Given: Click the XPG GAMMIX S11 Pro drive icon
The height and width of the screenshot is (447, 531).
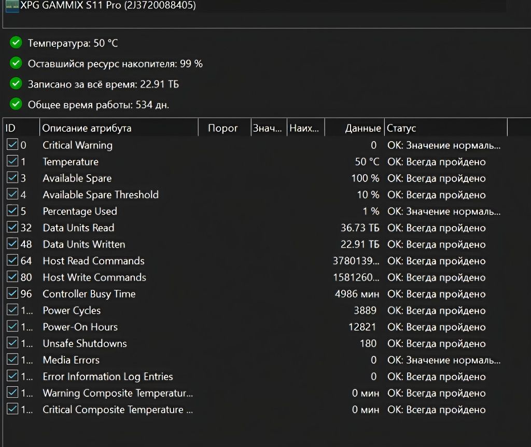Looking at the screenshot, I should 12,6.
